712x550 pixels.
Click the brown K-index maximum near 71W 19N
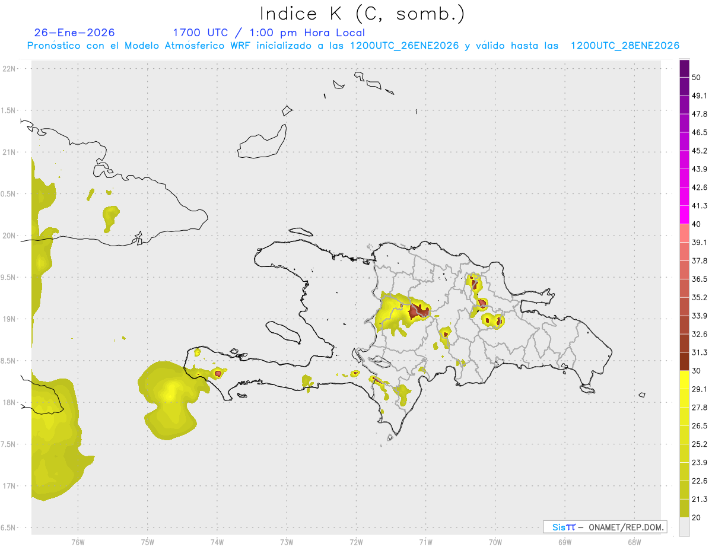tap(419, 310)
